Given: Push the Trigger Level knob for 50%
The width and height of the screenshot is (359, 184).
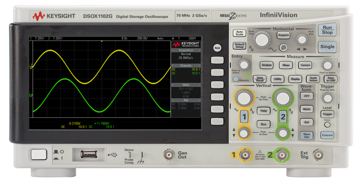Looking at the screenshot, I should [x=327, y=98].
